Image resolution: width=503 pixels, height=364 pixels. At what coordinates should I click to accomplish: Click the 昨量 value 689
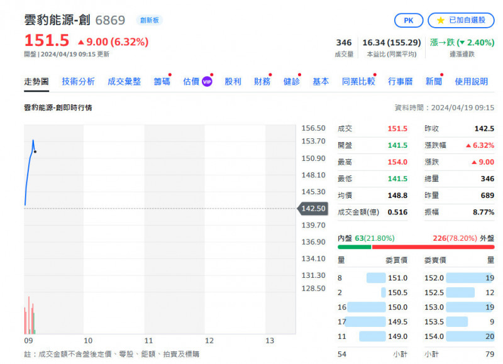[487, 196]
